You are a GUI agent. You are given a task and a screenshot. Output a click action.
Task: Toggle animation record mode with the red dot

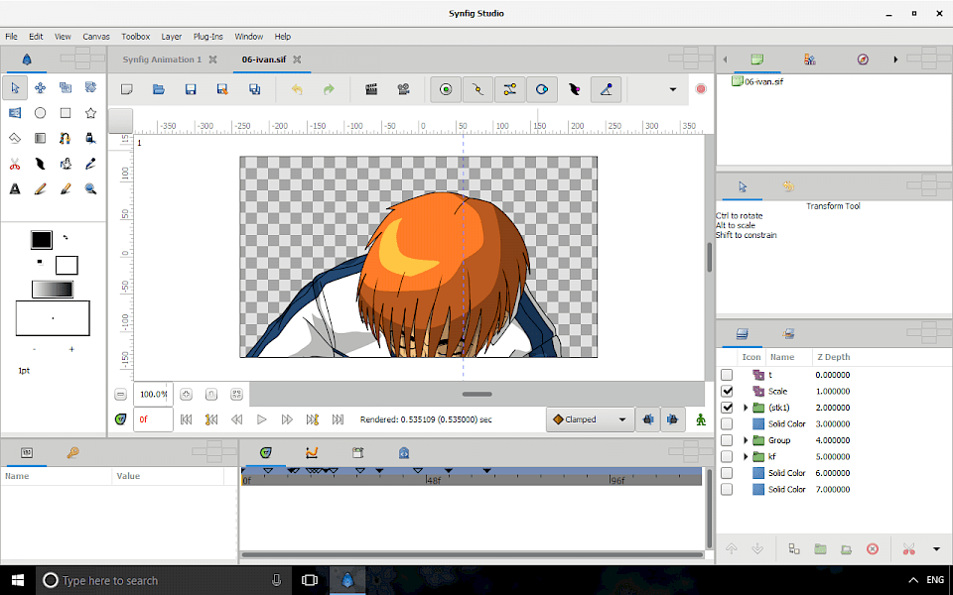(701, 89)
